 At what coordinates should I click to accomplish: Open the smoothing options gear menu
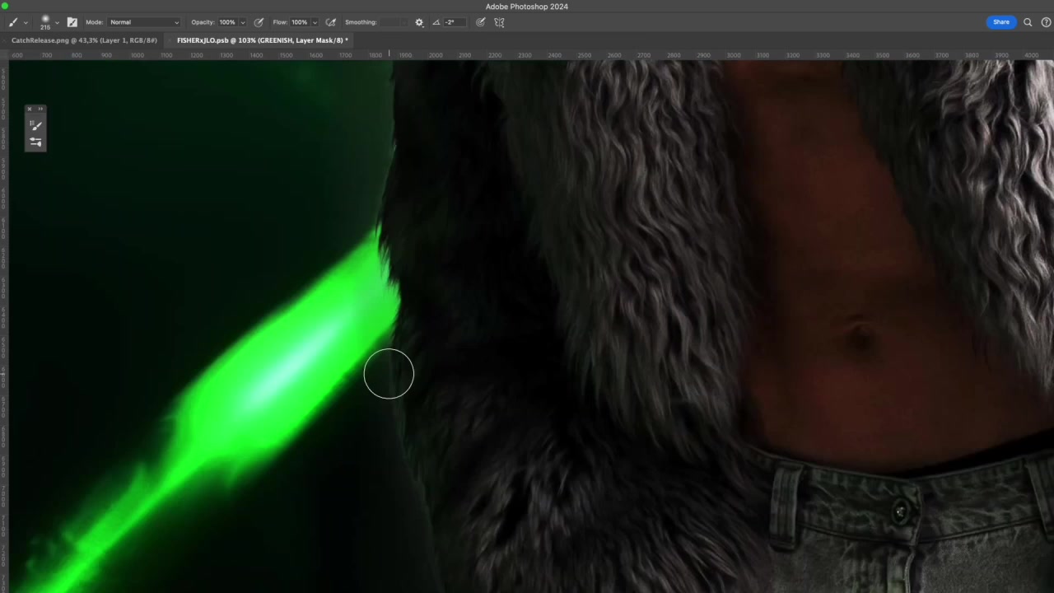pyautogui.click(x=419, y=22)
